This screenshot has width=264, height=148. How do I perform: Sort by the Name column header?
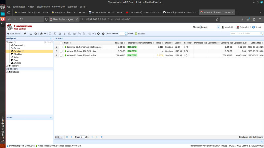click(68, 43)
